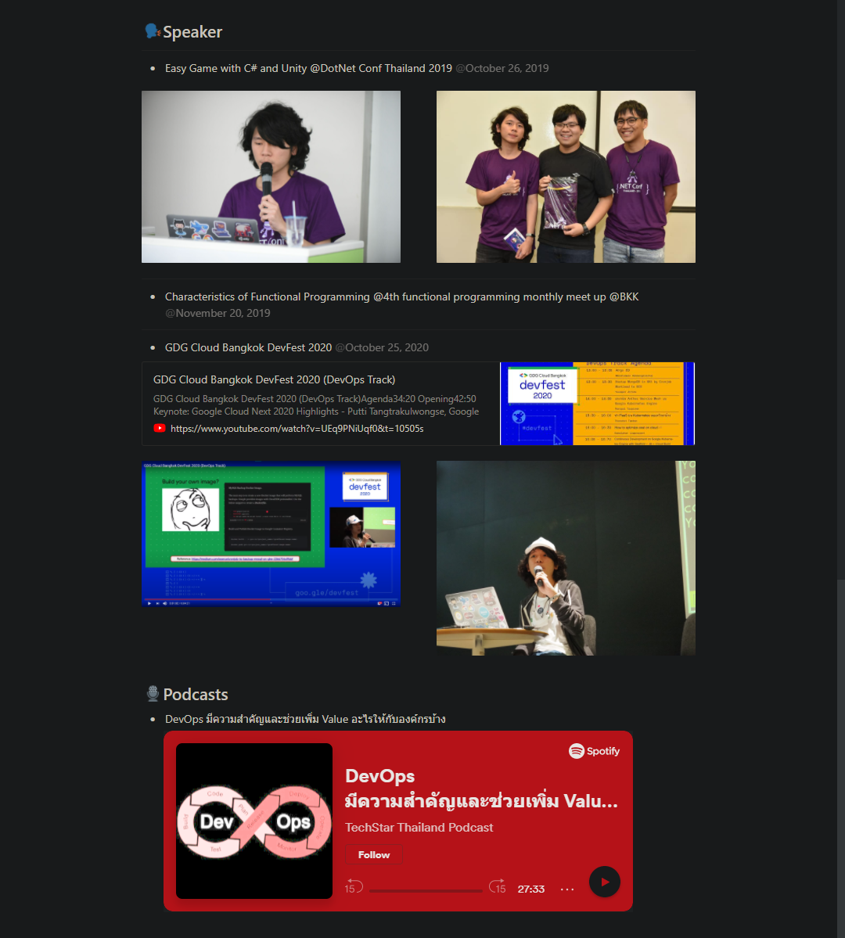Play the DevOps podcast episode
The image size is (845, 938).
(x=604, y=882)
